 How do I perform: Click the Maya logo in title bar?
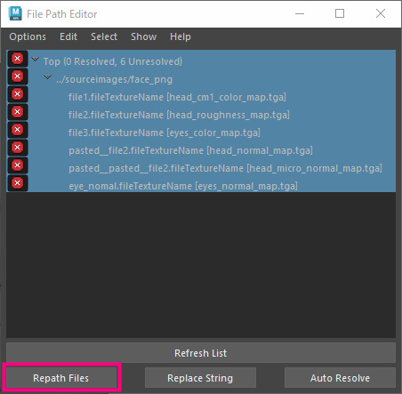pyautogui.click(x=15, y=13)
